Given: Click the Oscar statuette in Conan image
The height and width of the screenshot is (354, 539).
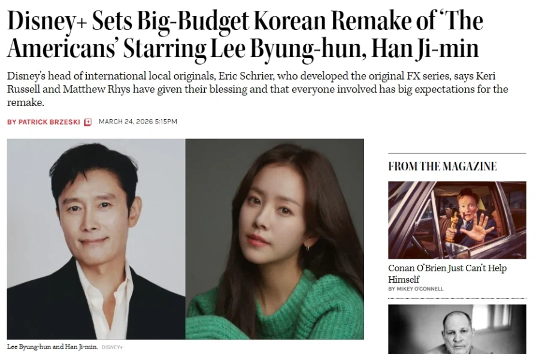Looking at the screenshot, I should tap(452, 227).
